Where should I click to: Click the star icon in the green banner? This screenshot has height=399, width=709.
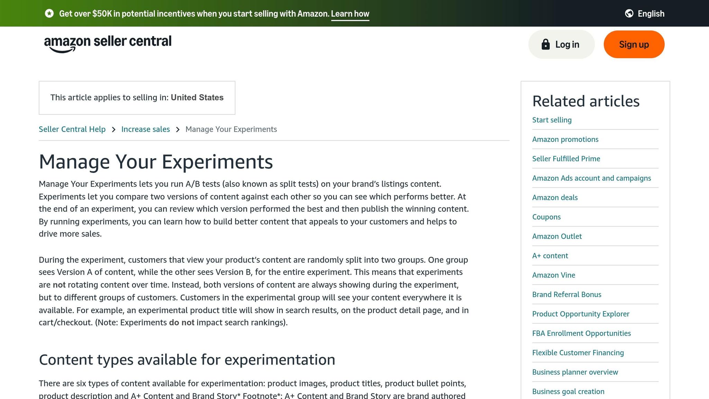[50, 13]
